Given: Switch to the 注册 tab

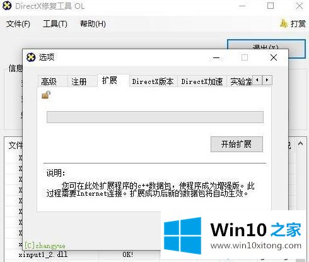Looking at the screenshot, I should [79, 81].
